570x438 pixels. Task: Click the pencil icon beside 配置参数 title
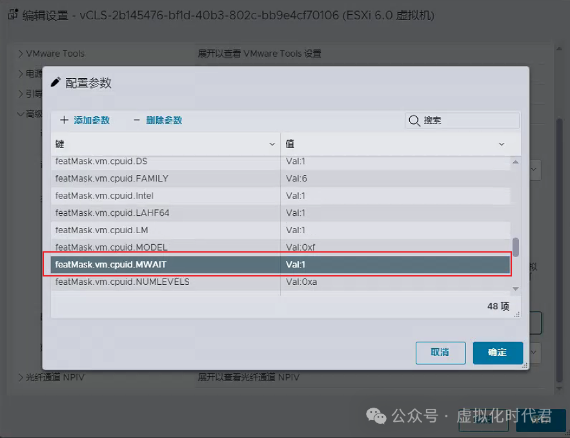pyautogui.click(x=56, y=82)
